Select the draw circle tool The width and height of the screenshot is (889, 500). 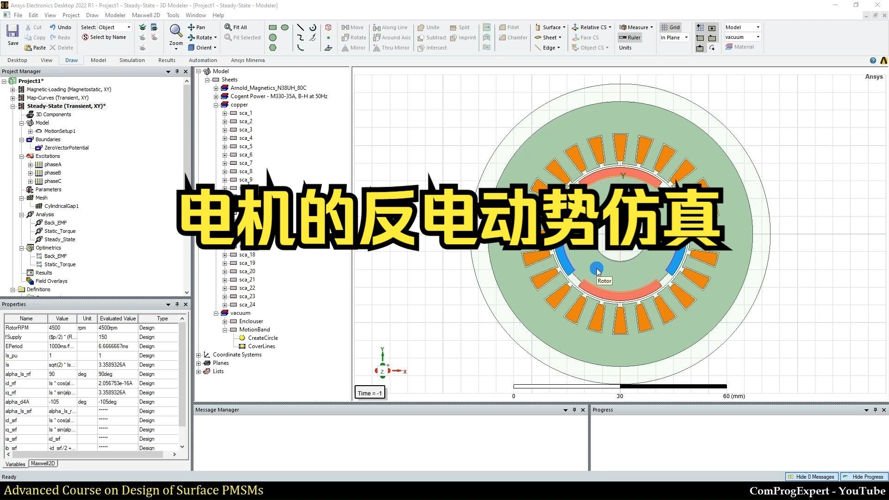[x=273, y=37]
